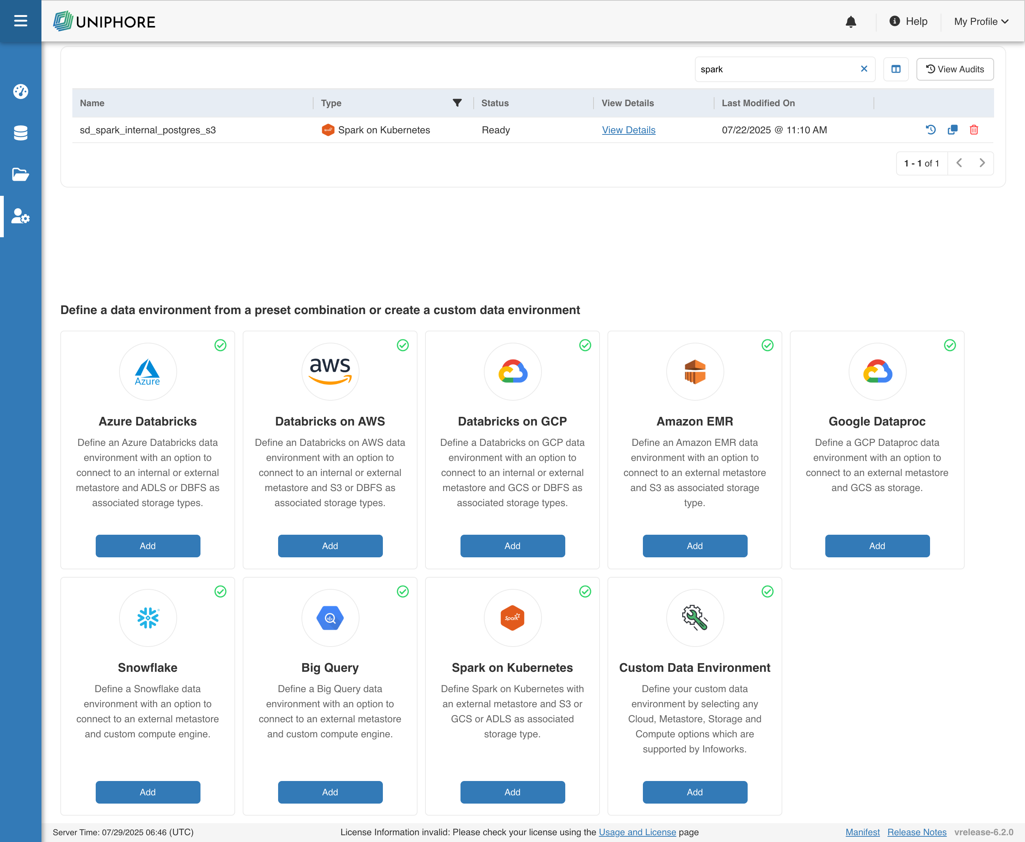Click the Spark on Kubernetes card logo
Viewport: 1025px width, 842px height.
click(x=512, y=618)
